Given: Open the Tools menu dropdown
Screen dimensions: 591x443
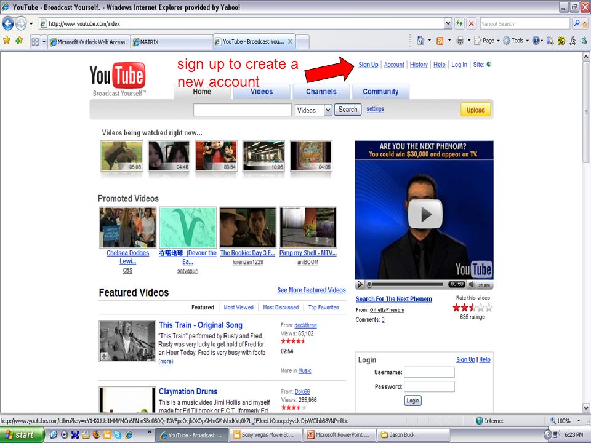Looking at the screenshot, I should (516, 41).
